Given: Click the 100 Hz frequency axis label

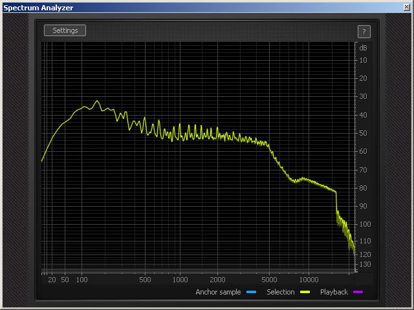Looking at the screenshot, I should [82, 280].
